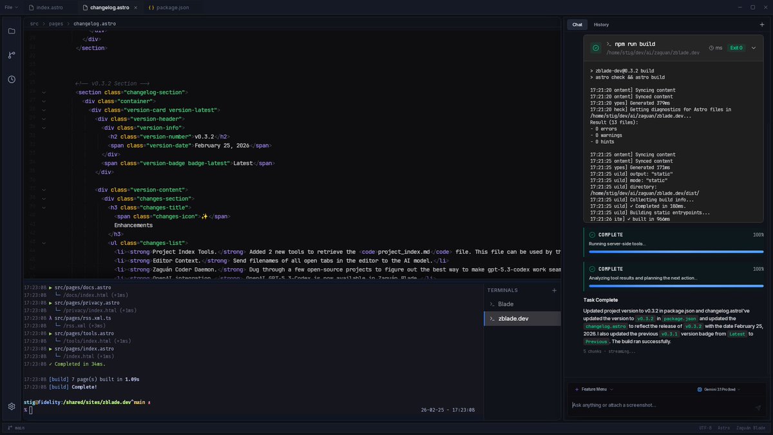773x435 pixels.
Task: Fold the div class="version-info" line
Action: [x=44, y=128]
